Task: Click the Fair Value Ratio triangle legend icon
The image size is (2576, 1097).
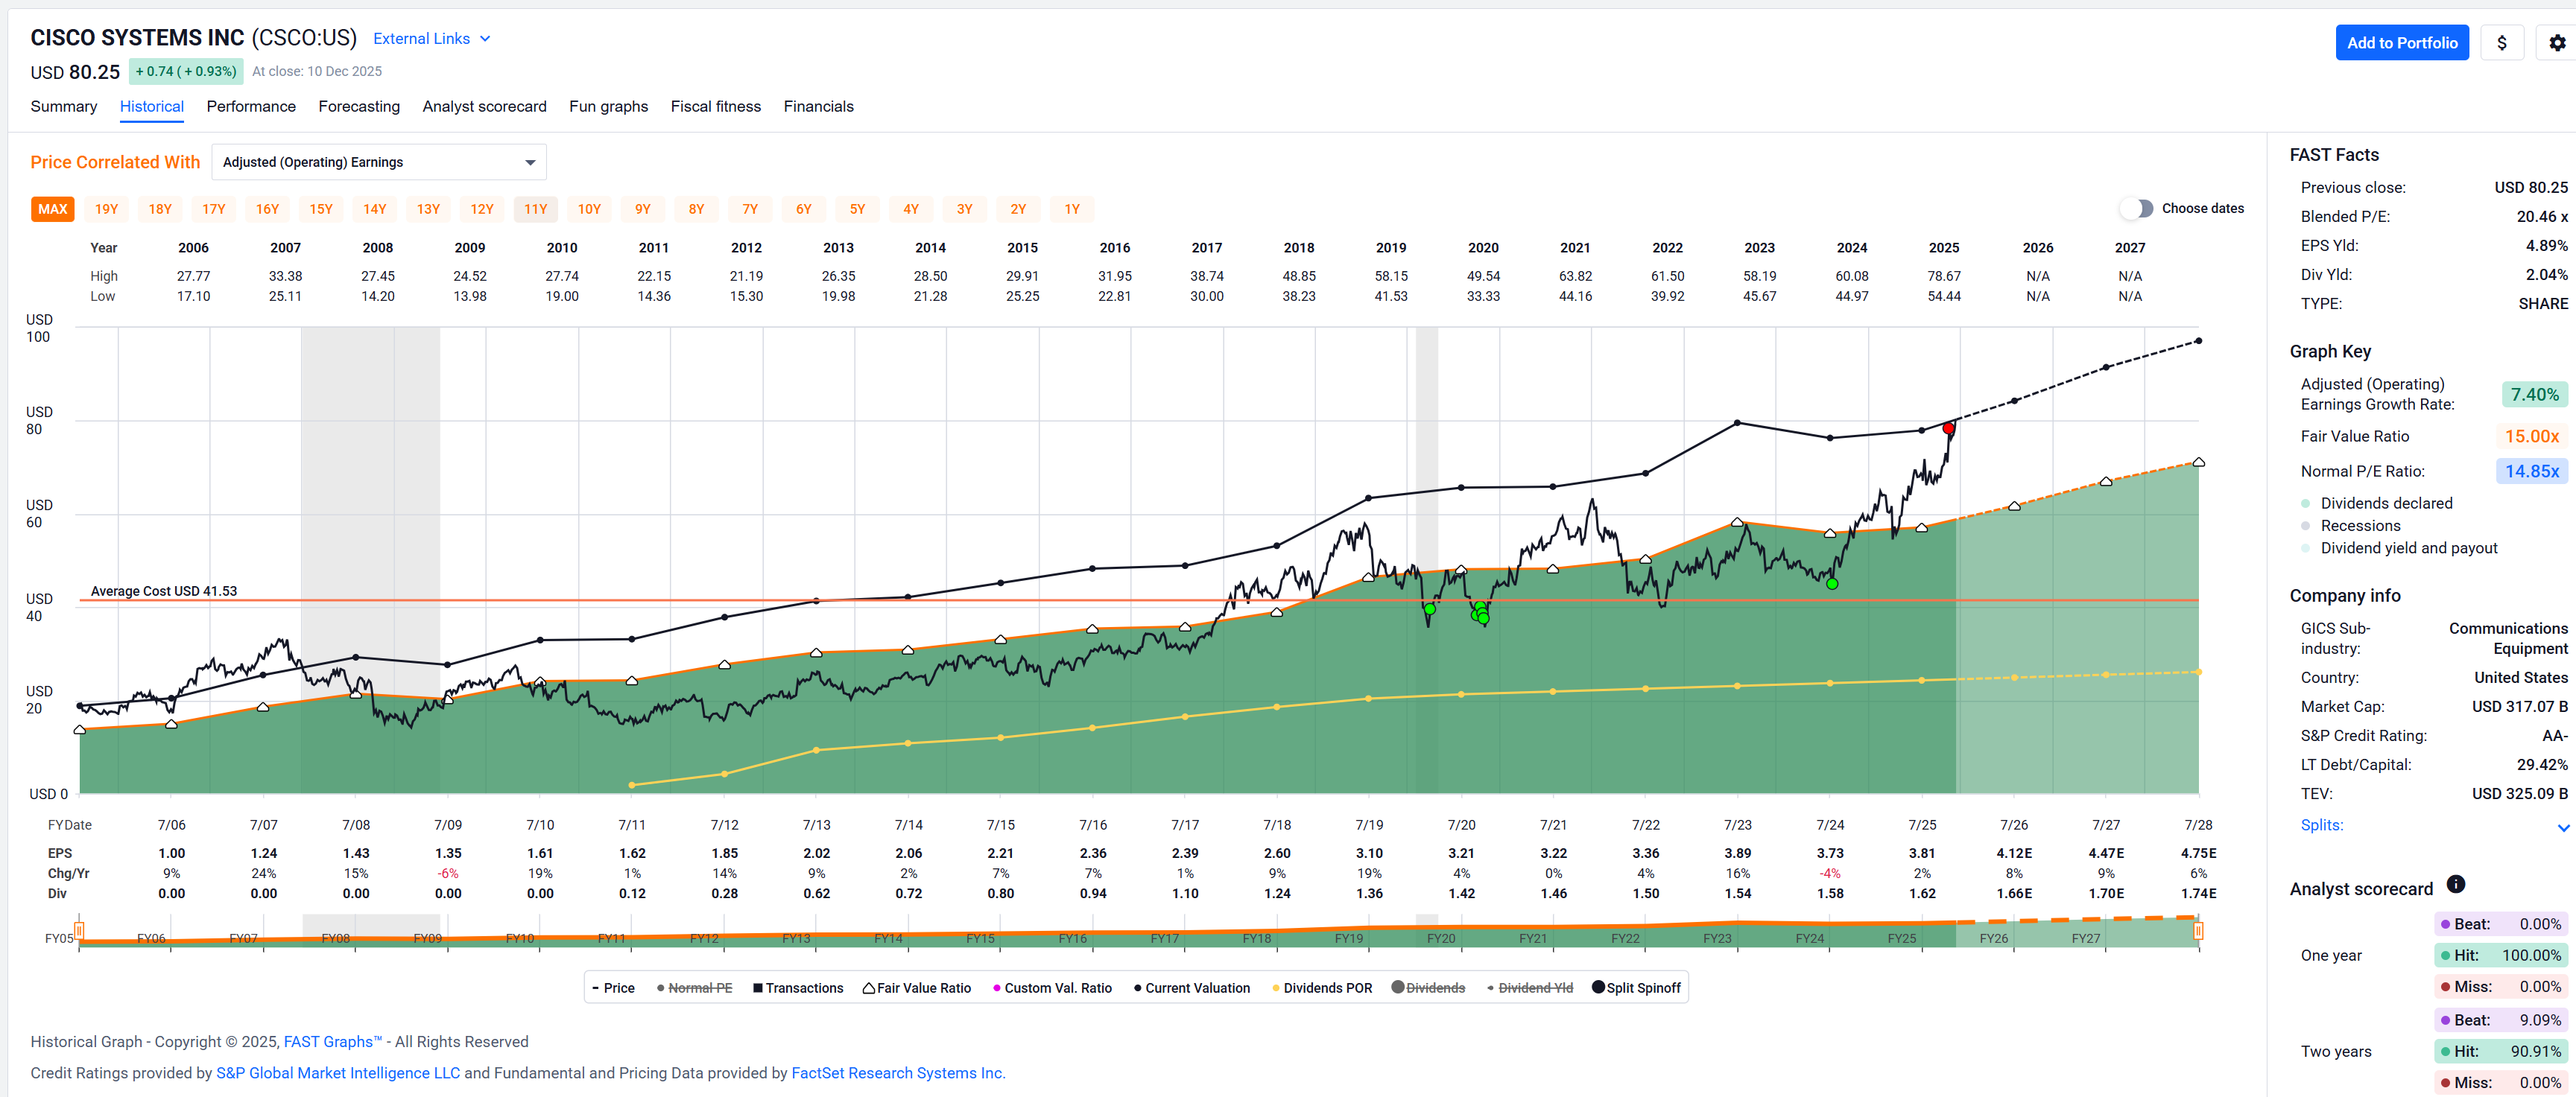Action: pyautogui.click(x=868, y=988)
